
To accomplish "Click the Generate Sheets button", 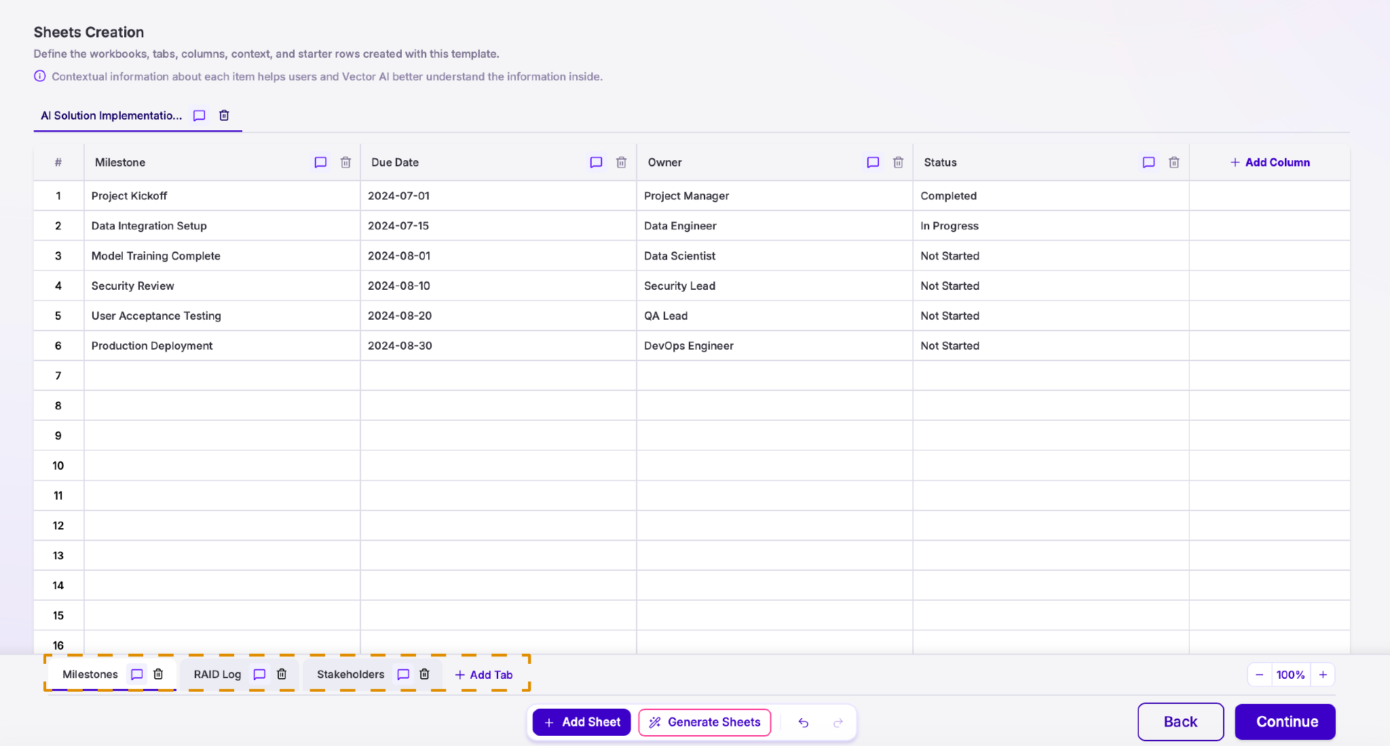I will click(x=705, y=722).
